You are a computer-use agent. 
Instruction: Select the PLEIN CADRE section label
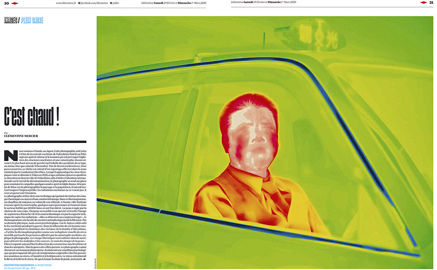coord(32,20)
